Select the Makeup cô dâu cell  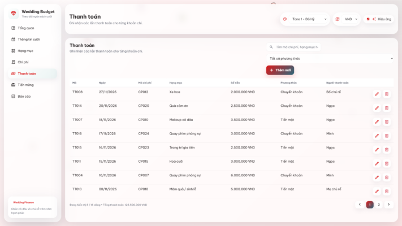pos(181,120)
